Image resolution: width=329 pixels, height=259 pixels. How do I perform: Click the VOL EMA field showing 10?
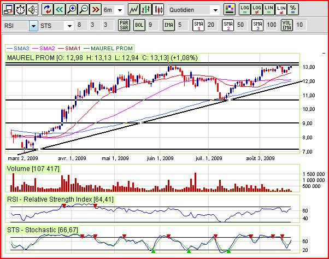(300, 25)
